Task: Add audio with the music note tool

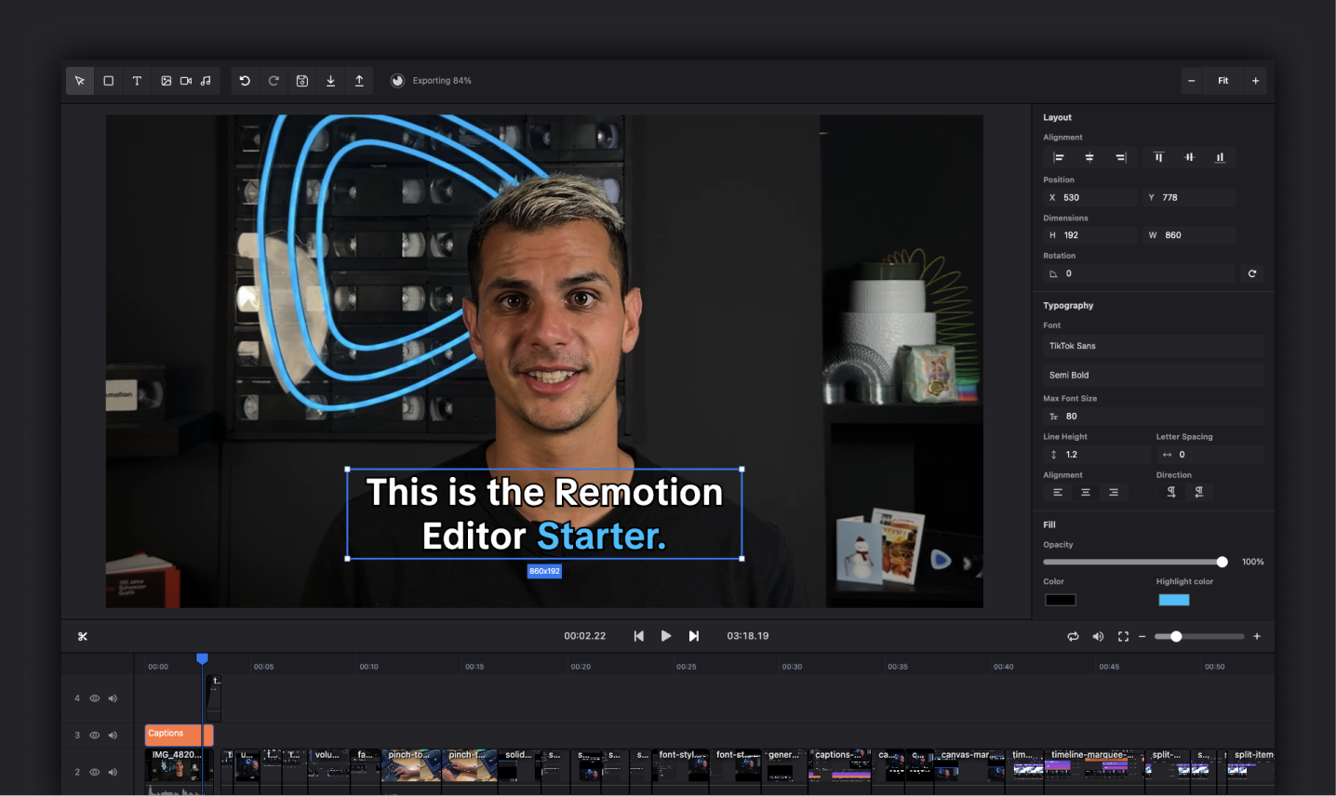Action: (206, 81)
